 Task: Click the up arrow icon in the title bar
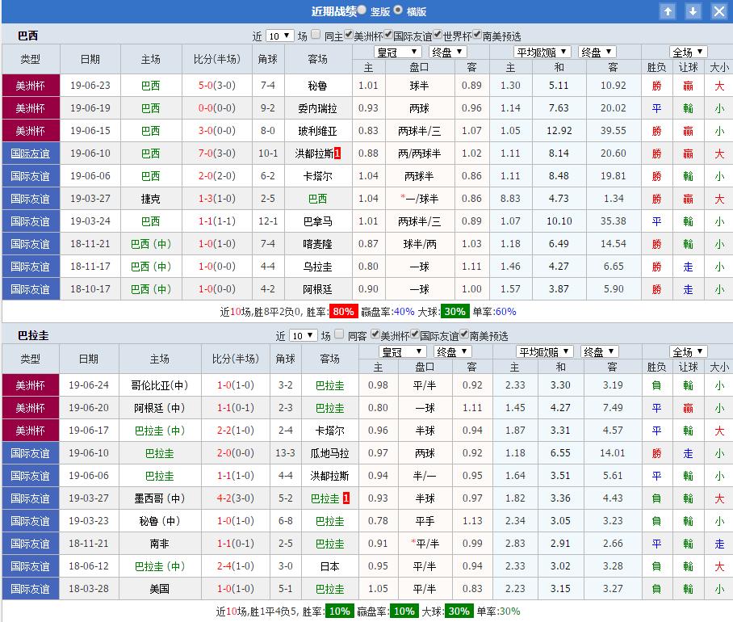667,11
